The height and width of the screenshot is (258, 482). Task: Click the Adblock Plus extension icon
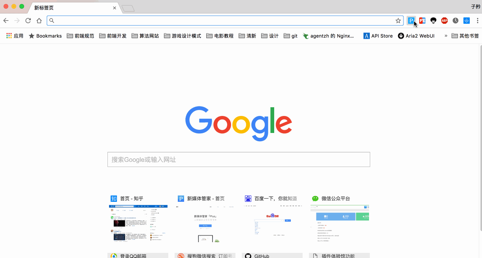(x=444, y=21)
